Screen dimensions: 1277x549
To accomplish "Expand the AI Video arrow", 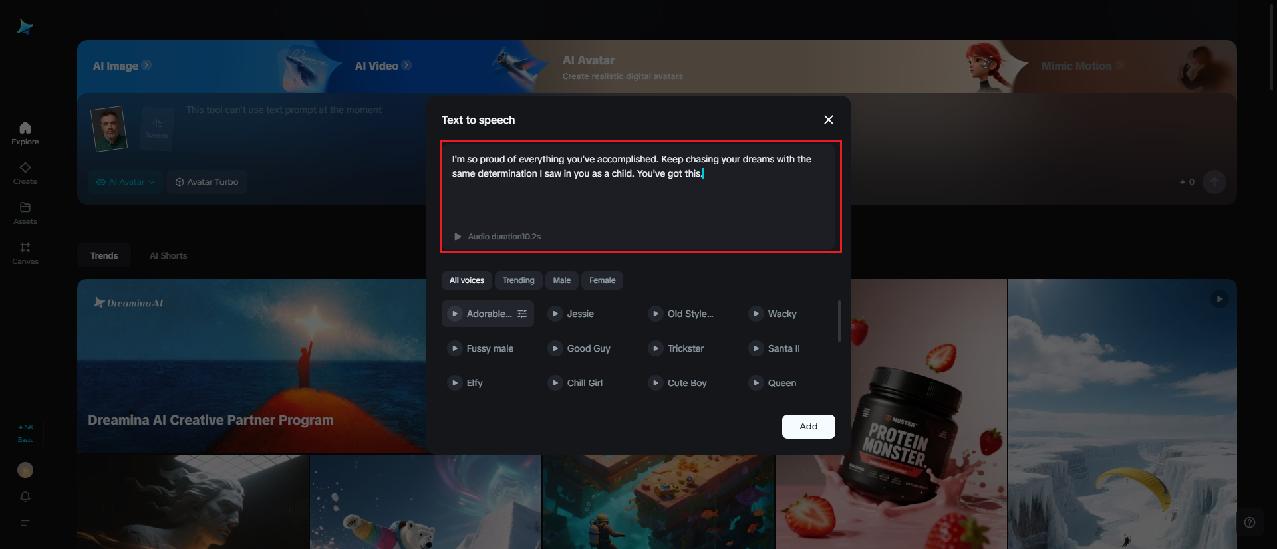I will pyautogui.click(x=406, y=65).
